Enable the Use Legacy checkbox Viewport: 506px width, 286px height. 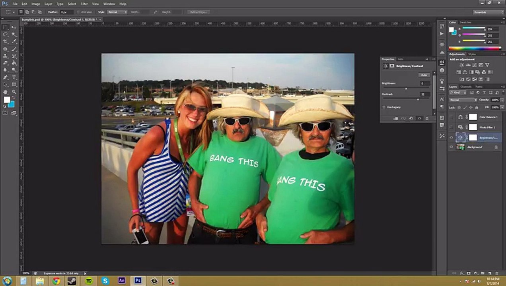point(384,107)
